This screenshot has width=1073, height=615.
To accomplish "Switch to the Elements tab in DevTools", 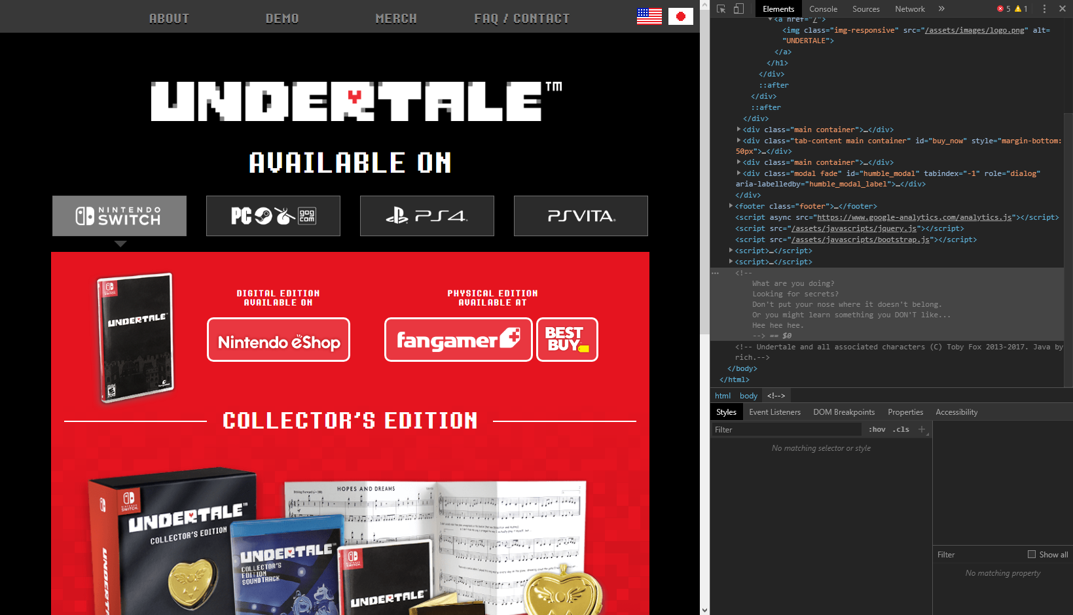I will [778, 9].
